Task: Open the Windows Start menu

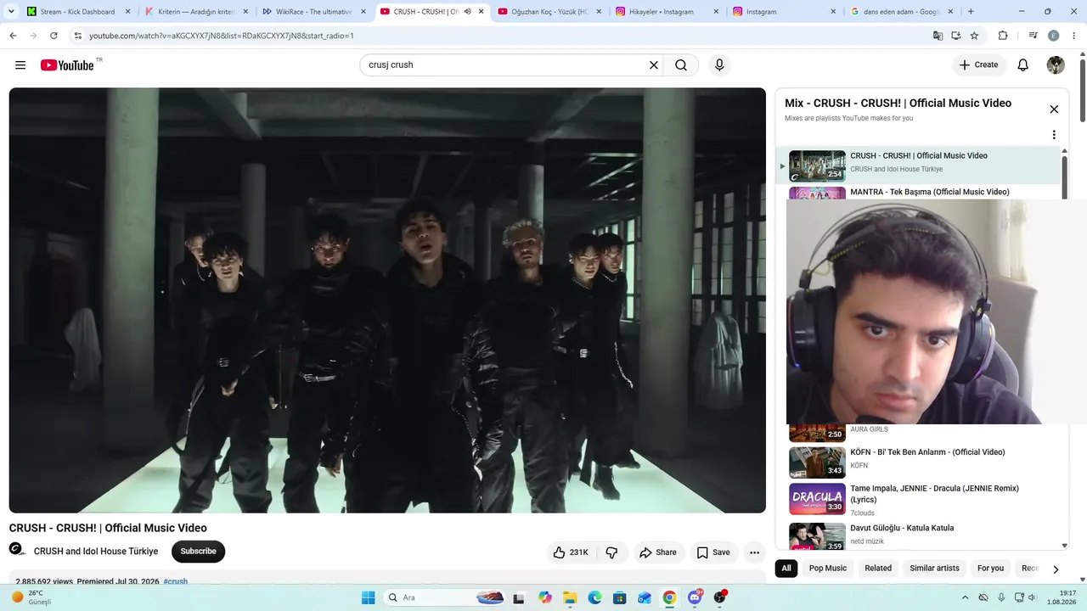Action: pyautogui.click(x=368, y=597)
